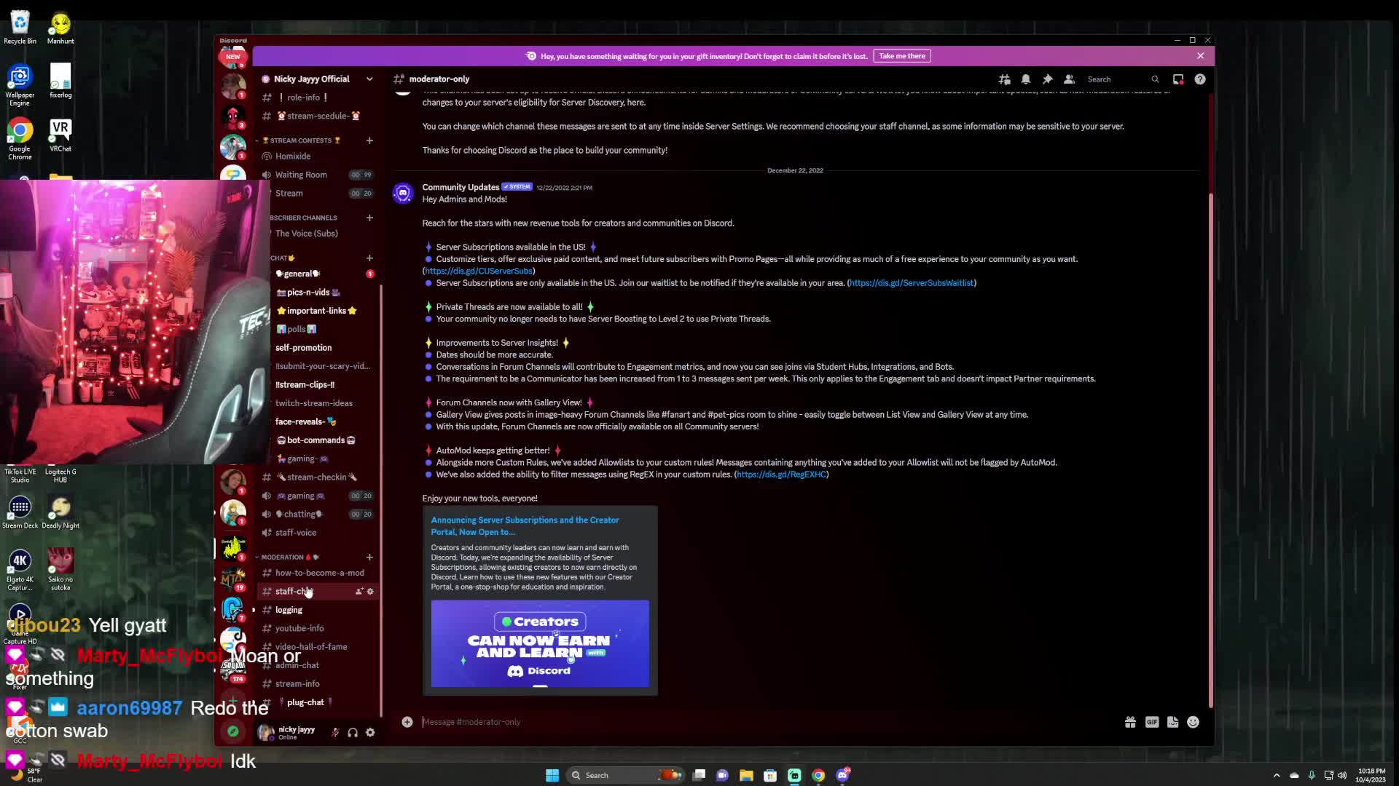Unmute the microphone in user panel
This screenshot has width=1399, height=786.
point(335,732)
